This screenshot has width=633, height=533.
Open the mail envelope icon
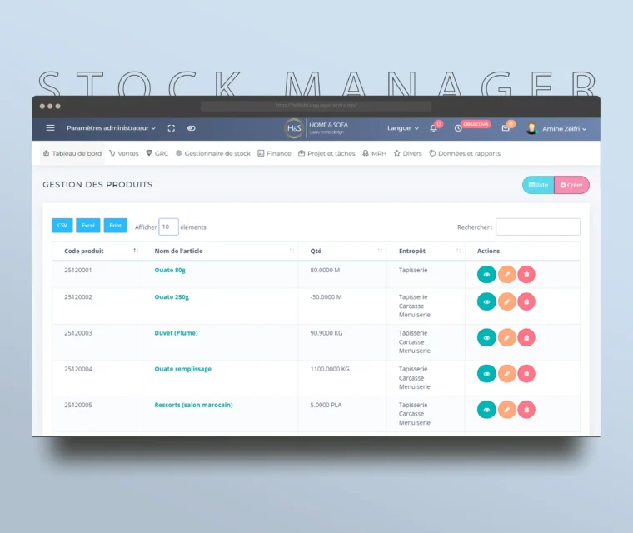[506, 128]
